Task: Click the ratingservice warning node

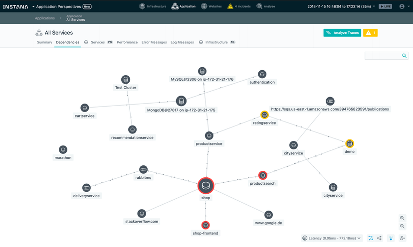Action: [264, 115]
